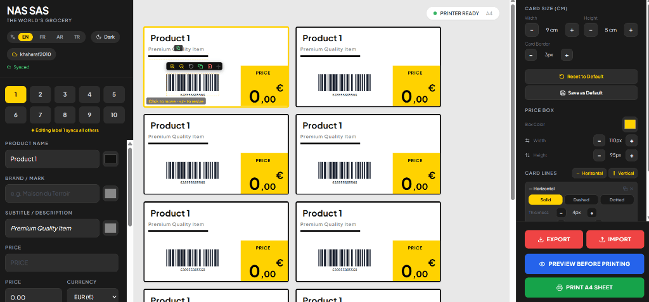Open the yellow price Box Color swatch
This screenshot has width=649, height=302.
coord(630,124)
